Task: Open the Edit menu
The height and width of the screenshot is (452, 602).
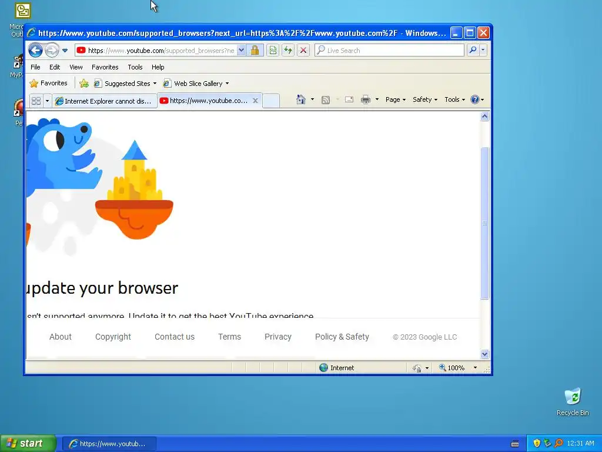Action: point(55,67)
